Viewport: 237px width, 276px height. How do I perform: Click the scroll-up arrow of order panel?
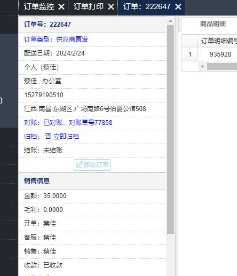[x=170, y=21]
